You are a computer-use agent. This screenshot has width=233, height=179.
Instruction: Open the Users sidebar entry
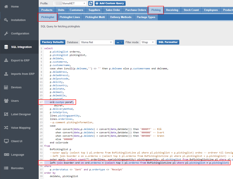19,101
